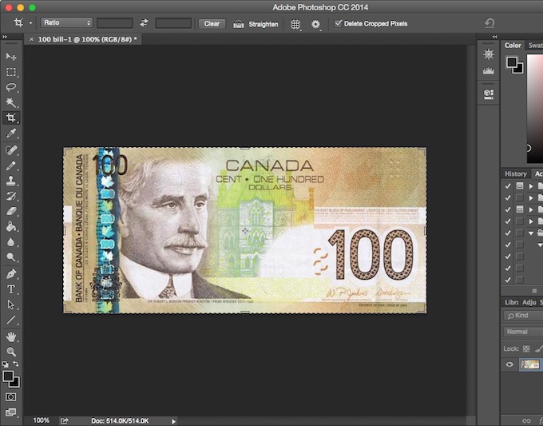This screenshot has width=543, height=426.
Task: Toggle Quick Mask mode icon
Action: (x=10, y=397)
